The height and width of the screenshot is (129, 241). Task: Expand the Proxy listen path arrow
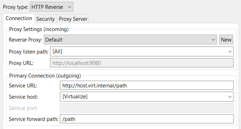tap(230, 52)
